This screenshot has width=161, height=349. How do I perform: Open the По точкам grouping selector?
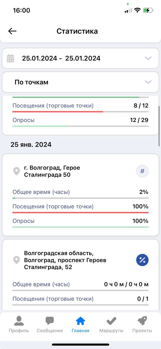point(80,82)
